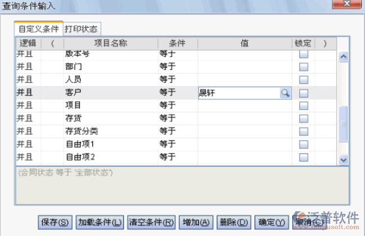Image resolution: width=365 pixels, height=236 pixels.
Task: Click scrollbar up arrow in conditions list
Action: (x=343, y=57)
